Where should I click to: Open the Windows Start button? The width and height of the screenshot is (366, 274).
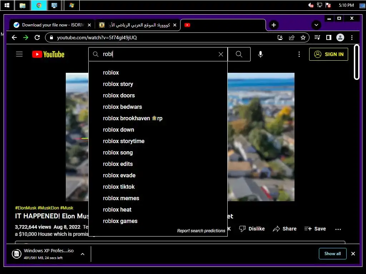coord(7,5)
